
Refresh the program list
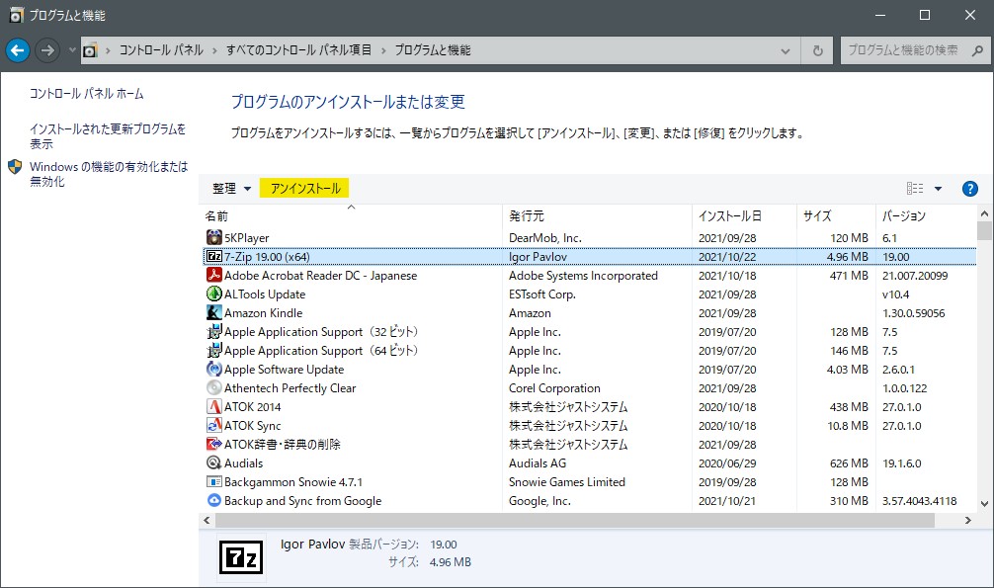pos(818,50)
